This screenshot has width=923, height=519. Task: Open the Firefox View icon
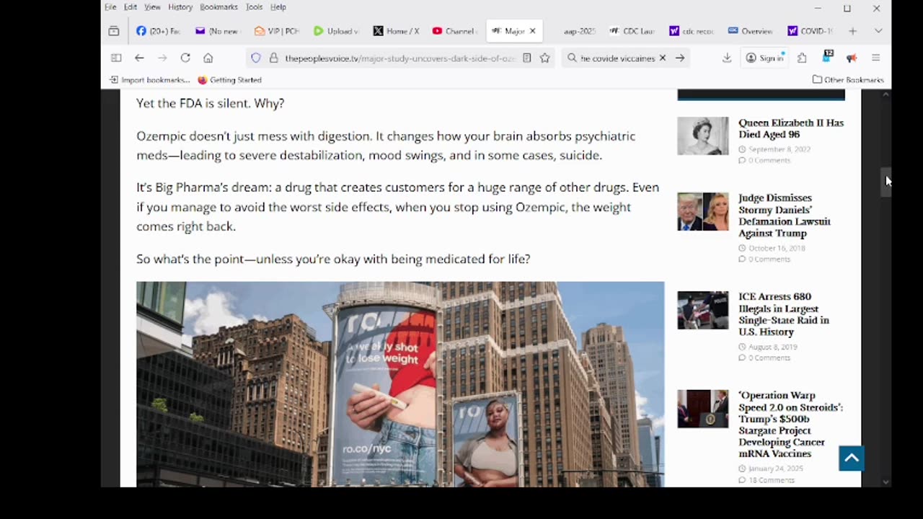coord(114,31)
